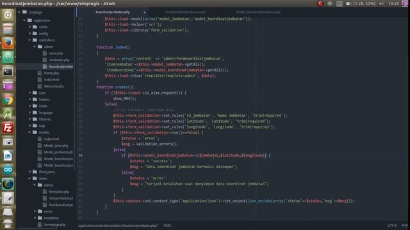Open the color-sphere app in the launcher
Image resolution: width=410 pixels, height=230 pixels.
click(x=8, y=184)
